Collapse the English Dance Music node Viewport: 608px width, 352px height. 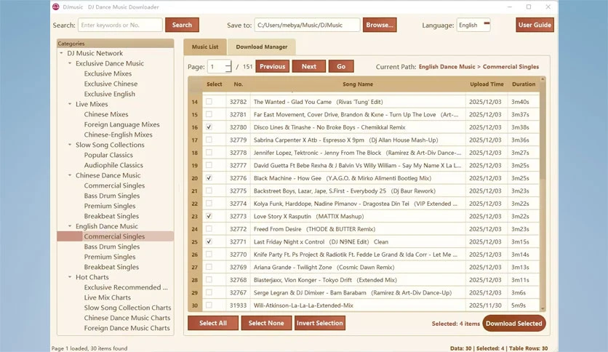click(70, 226)
